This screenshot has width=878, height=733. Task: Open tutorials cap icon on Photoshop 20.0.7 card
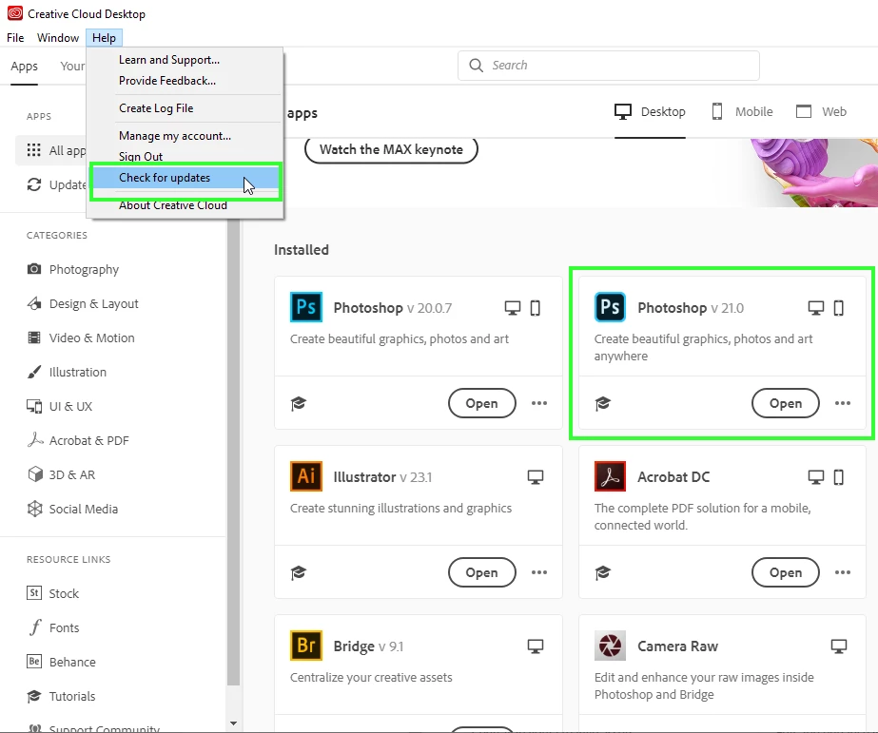coord(299,403)
